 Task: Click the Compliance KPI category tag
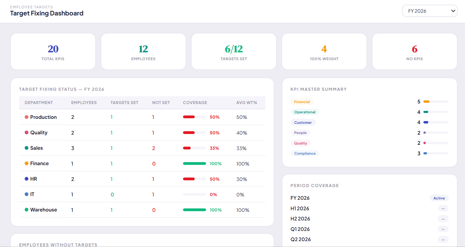[x=305, y=153]
